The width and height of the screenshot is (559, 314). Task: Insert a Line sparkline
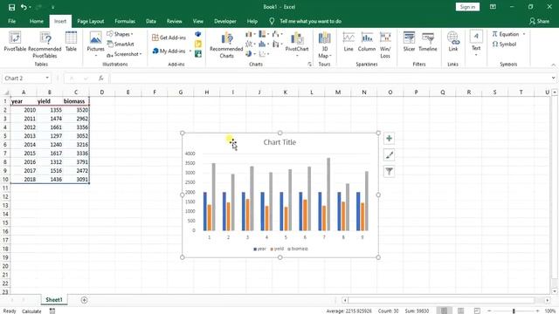[x=349, y=41]
